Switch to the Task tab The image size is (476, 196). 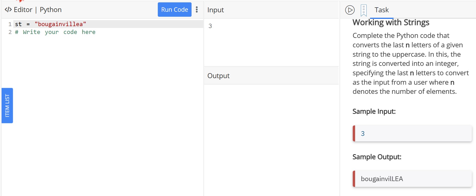(x=382, y=10)
